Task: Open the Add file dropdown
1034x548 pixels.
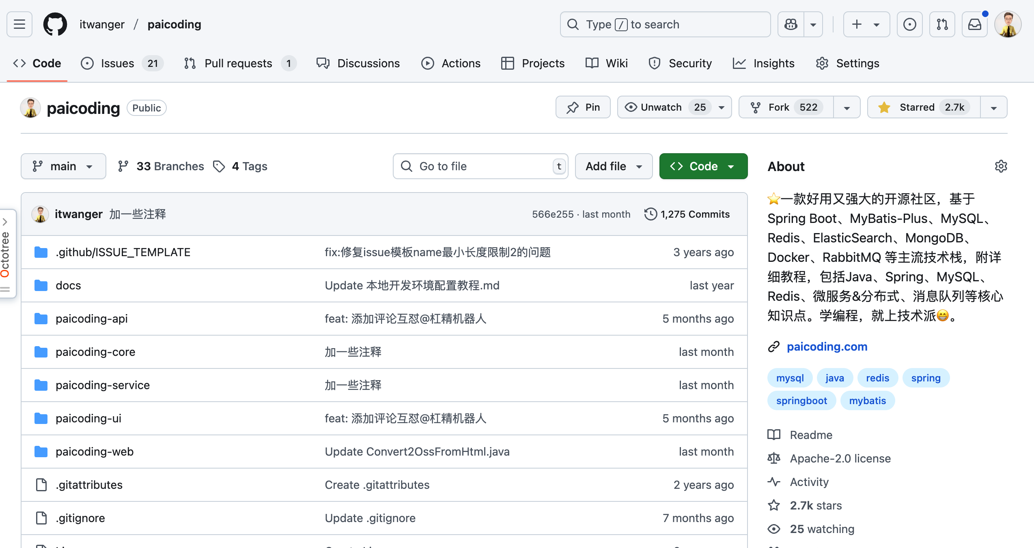Action: pyautogui.click(x=614, y=166)
